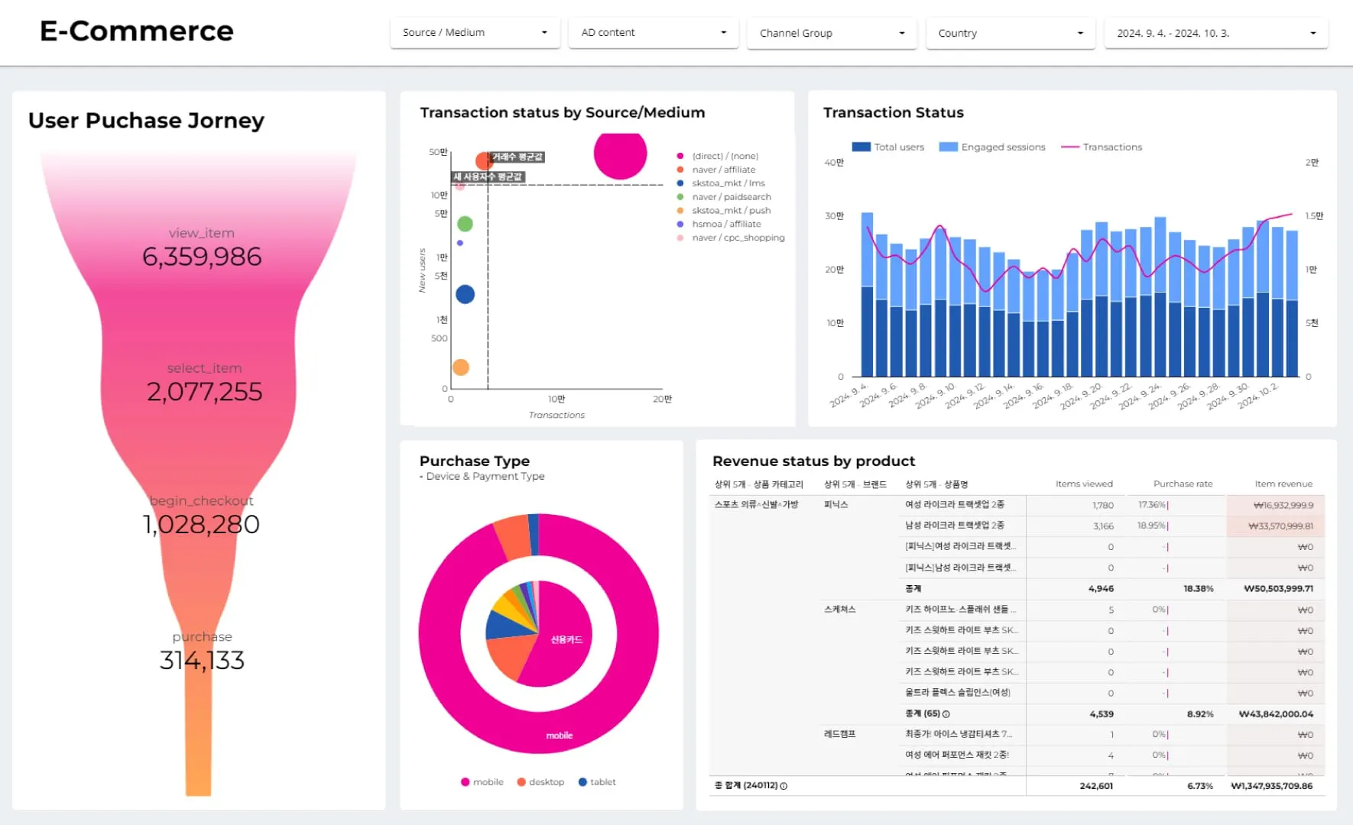Viewport: 1353px width, 825px height.
Task: Click the naver / affiliate legend entry
Action: coord(716,170)
